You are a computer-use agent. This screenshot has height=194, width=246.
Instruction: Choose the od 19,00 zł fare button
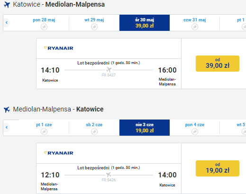(x=218, y=168)
